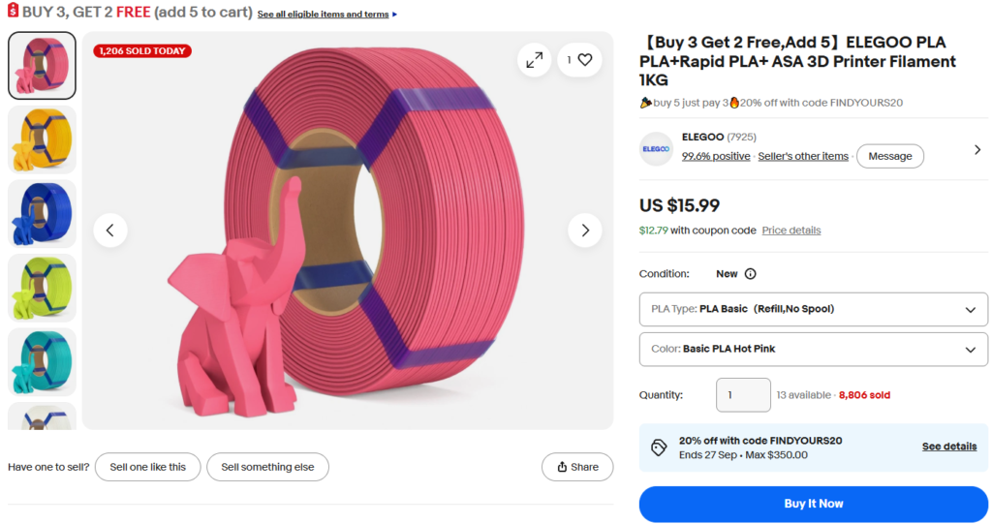Click the Buy It Now button
The width and height of the screenshot is (992, 524).
[x=814, y=504]
